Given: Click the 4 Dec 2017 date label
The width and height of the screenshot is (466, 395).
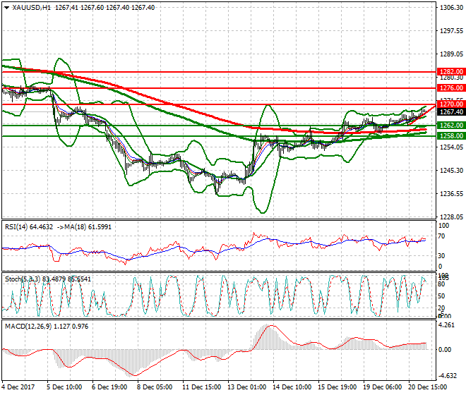Looking at the screenshot, I should coord(18,387).
